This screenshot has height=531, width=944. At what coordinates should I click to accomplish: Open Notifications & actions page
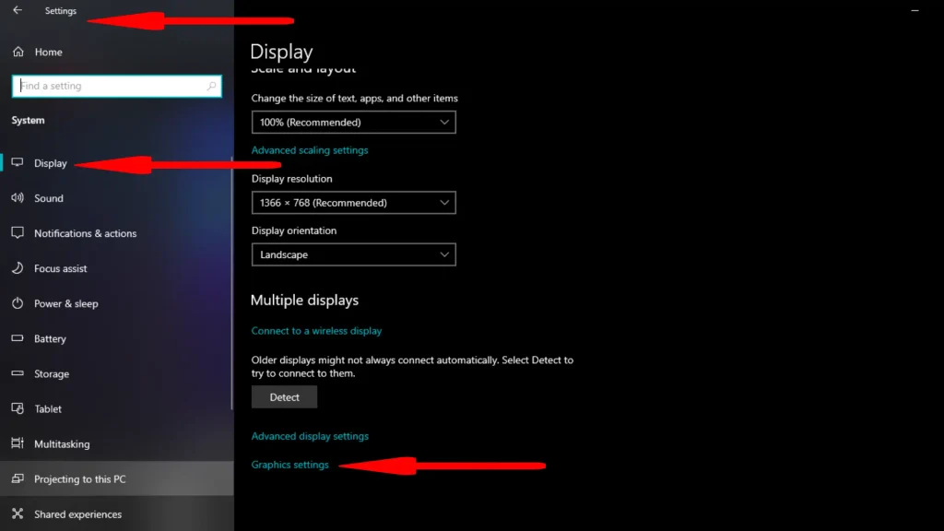pyautogui.click(x=117, y=233)
